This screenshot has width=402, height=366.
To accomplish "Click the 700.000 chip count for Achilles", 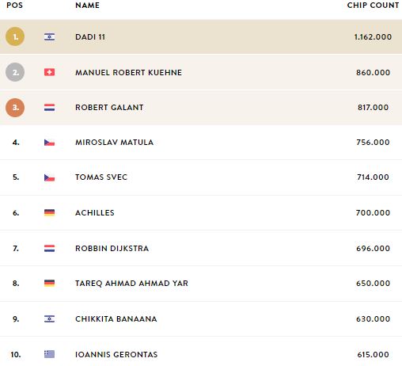I will [373, 212].
